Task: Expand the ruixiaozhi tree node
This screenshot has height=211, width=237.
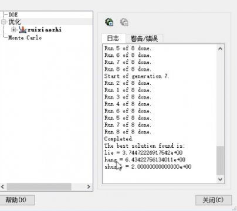Action: point(13,30)
